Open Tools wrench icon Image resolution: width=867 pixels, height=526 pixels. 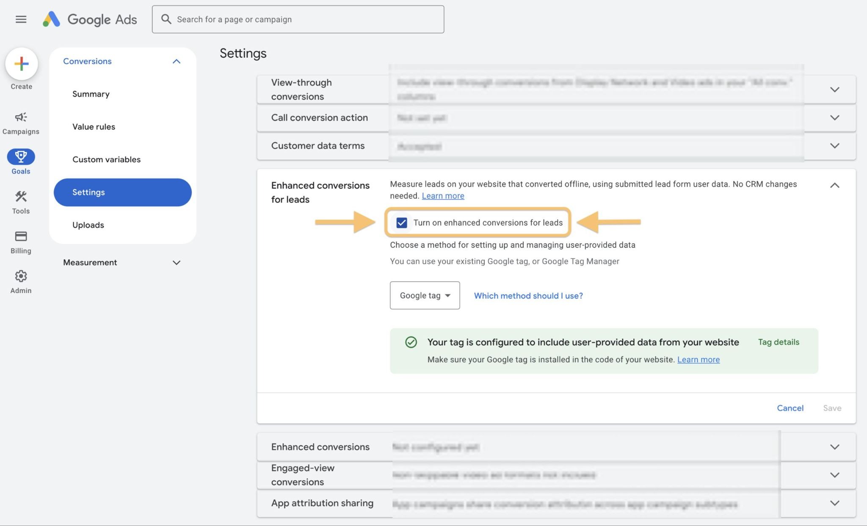(x=21, y=197)
